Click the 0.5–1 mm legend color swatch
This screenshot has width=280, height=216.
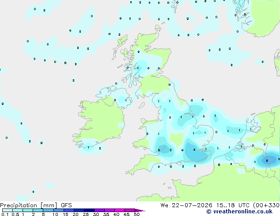pos(18,210)
